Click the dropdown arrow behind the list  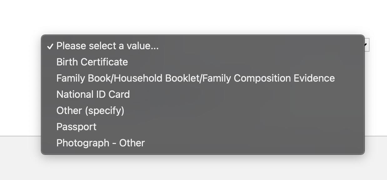tap(366, 45)
